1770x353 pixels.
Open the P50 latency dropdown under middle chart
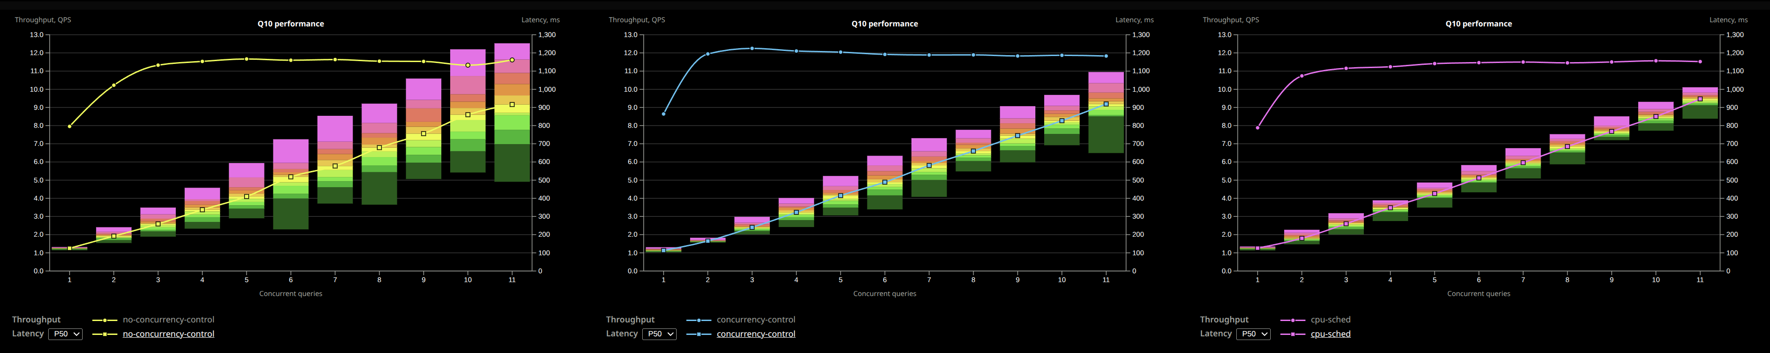(659, 334)
